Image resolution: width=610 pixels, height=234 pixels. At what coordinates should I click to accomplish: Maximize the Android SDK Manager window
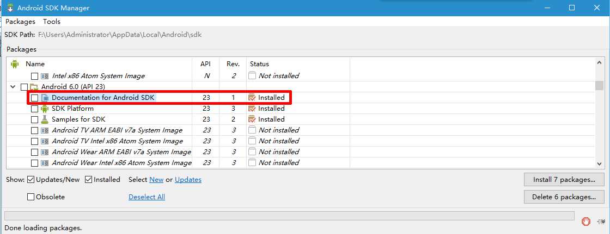pyautogui.click(x=572, y=8)
